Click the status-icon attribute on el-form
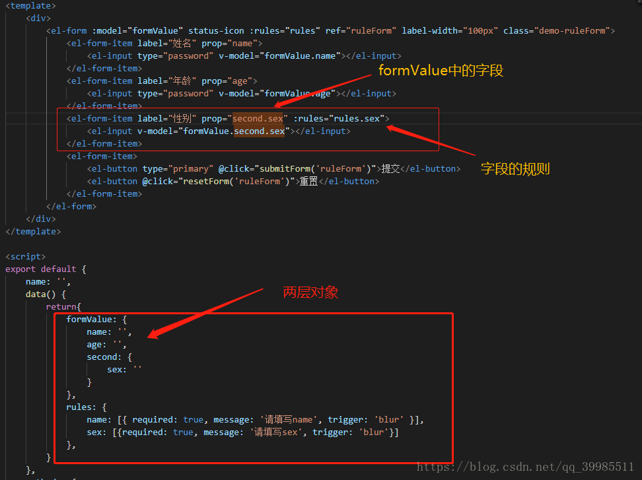This screenshot has width=642, height=480. 216,30
